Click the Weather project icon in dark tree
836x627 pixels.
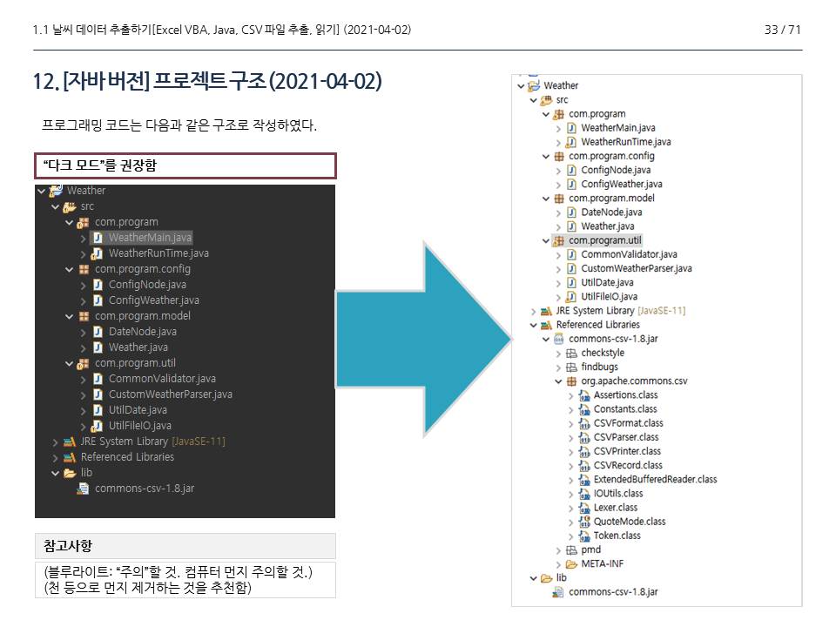56,191
